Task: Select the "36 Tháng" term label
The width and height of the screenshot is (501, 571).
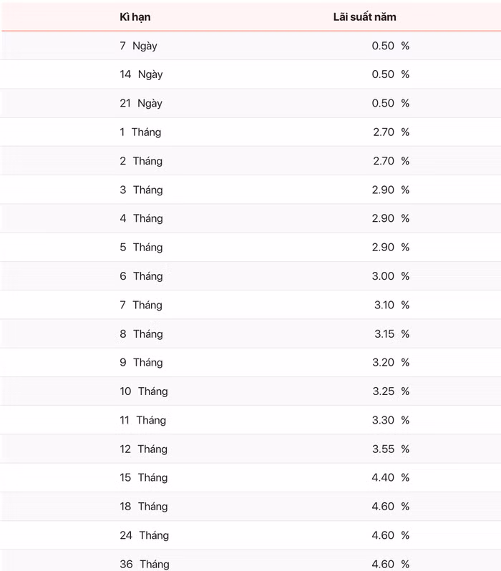Action: 144,564
